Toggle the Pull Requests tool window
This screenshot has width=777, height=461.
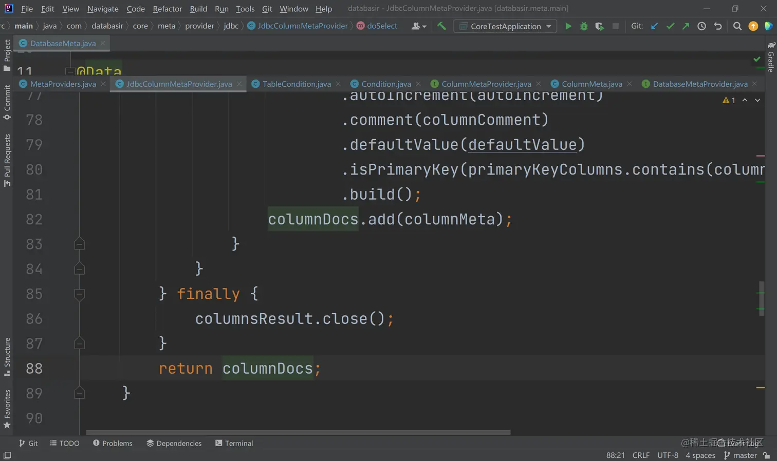click(7, 160)
